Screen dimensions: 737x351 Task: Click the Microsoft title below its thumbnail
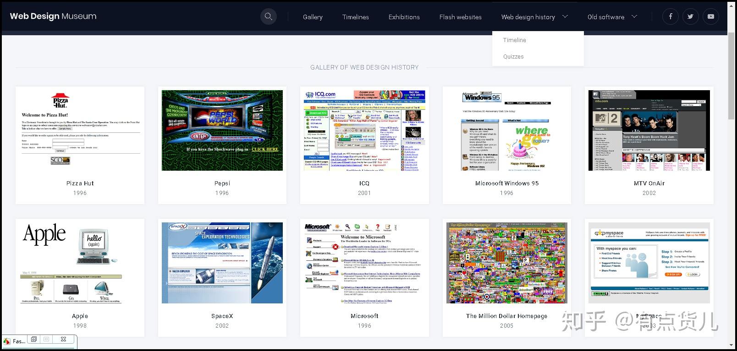364,316
